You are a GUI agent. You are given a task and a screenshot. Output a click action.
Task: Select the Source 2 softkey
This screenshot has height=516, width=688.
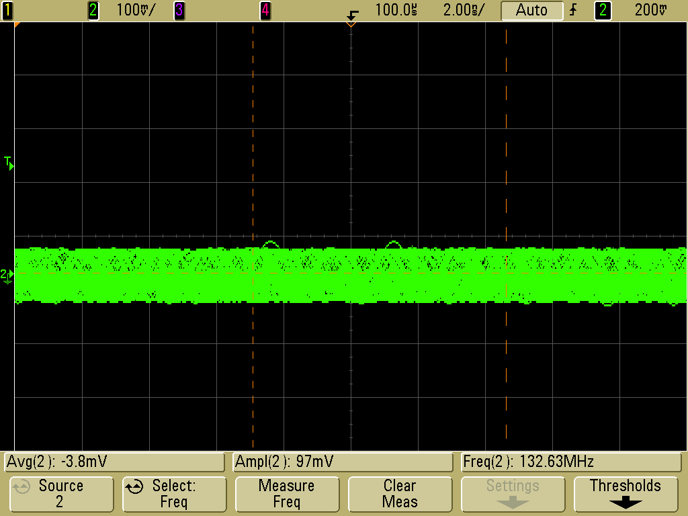click(x=61, y=494)
